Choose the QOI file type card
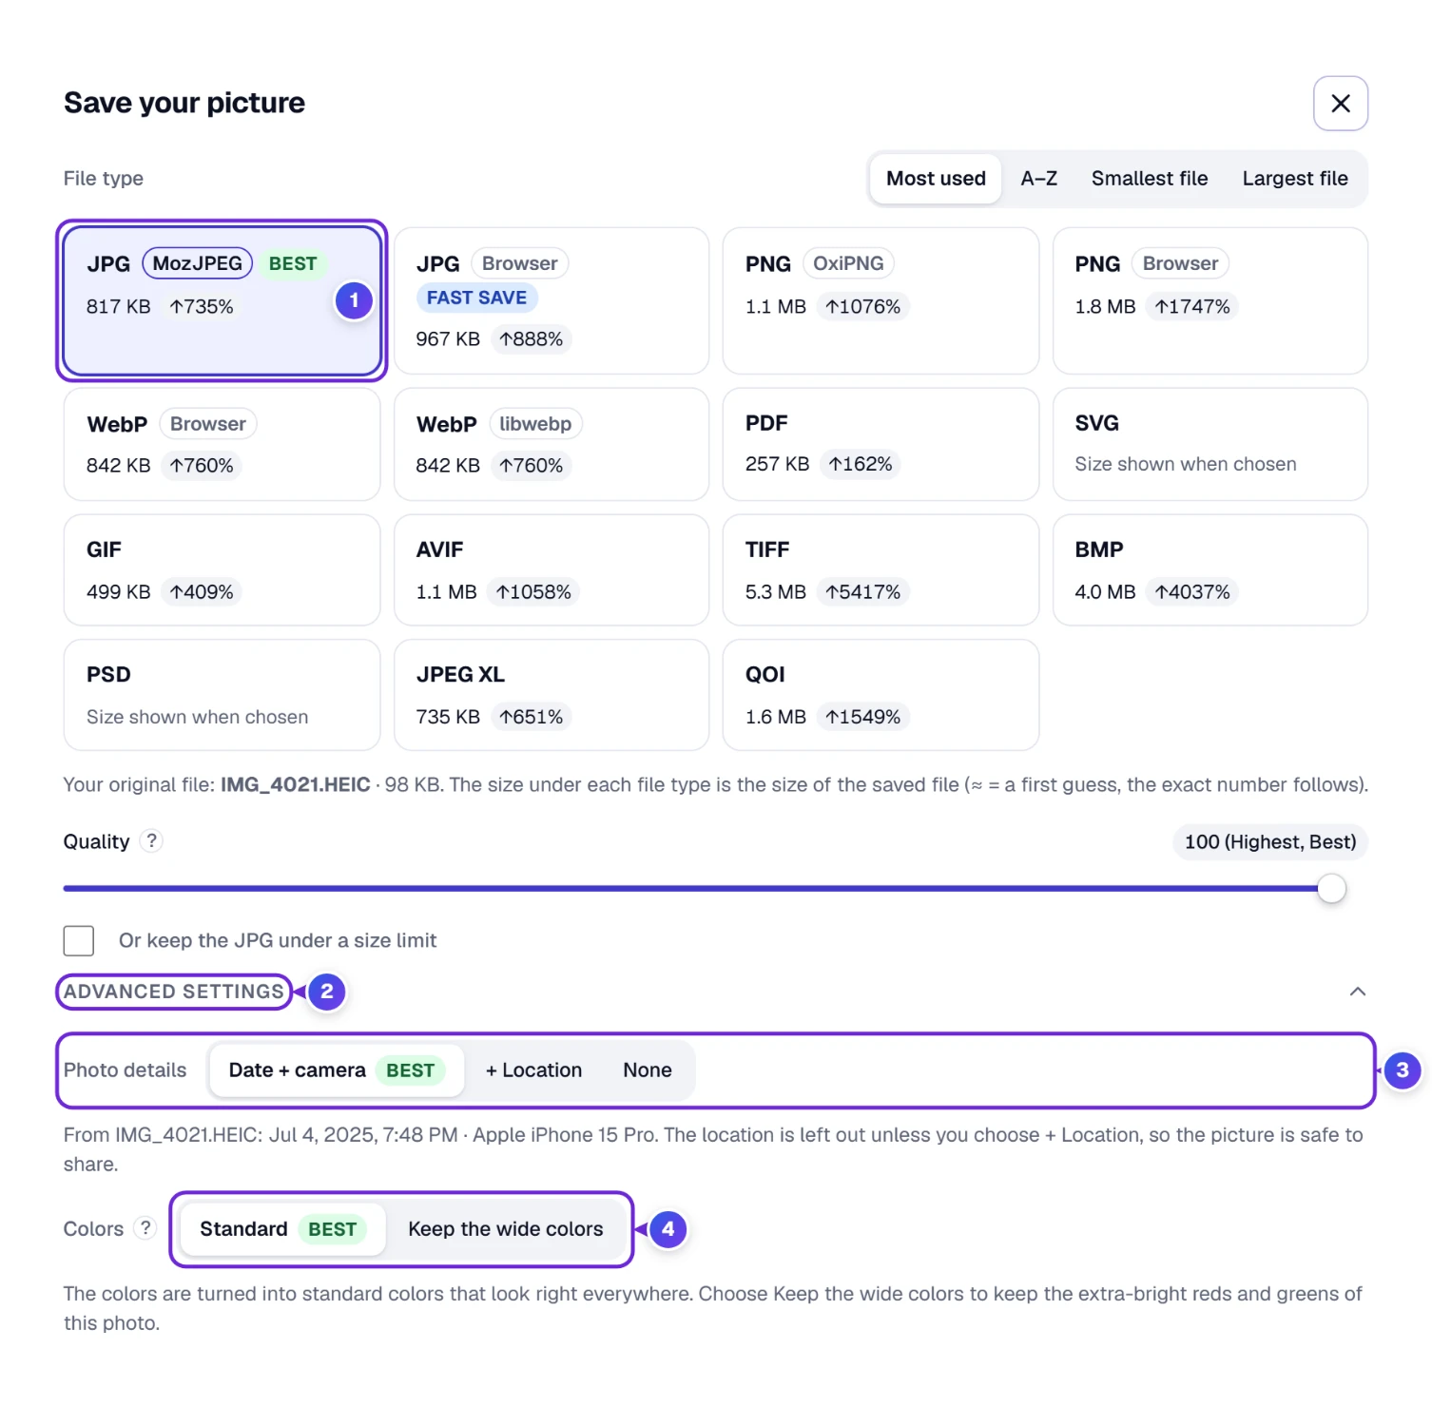Image resolution: width=1432 pixels, height=1407 pixels. pyautogui.click(x=880, y=695)
